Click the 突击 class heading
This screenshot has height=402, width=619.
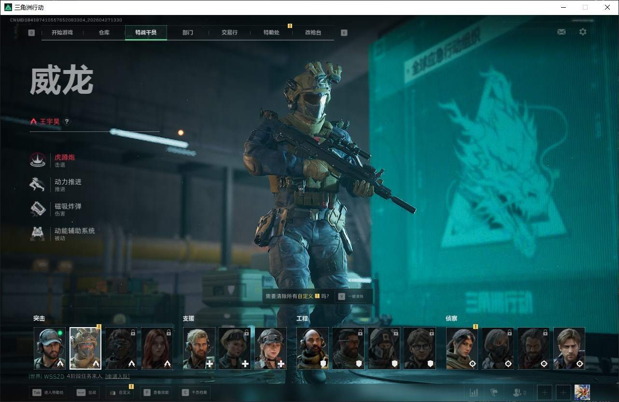(39, 318)
